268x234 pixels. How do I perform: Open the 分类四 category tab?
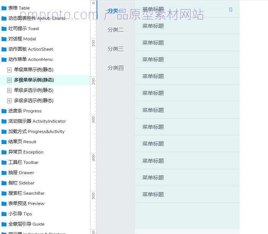pyautogui.click(x=115, y=68)
